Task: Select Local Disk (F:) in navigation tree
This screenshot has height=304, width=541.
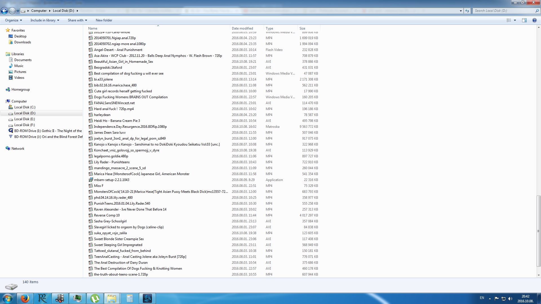Action: click(x=25, y=125)
